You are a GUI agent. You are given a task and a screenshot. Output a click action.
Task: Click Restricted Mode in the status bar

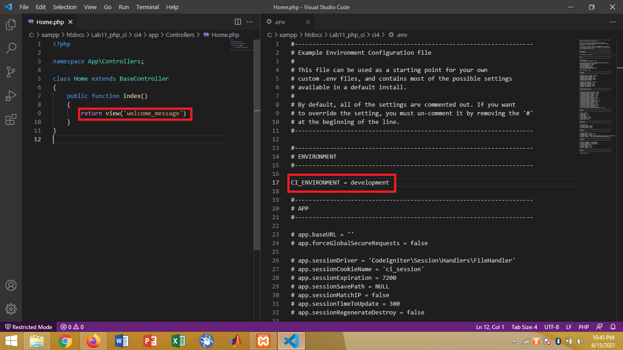point(29,327)
